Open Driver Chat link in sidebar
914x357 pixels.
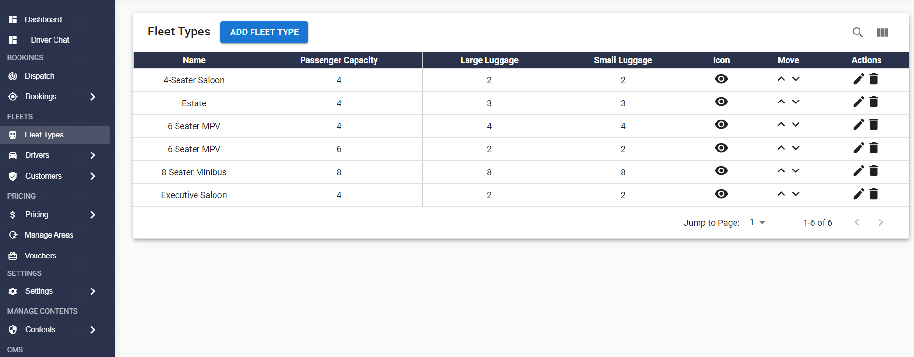[50, 40]
